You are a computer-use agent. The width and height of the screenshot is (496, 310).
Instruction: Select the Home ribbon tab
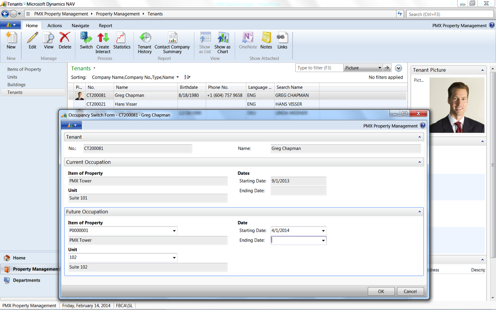pyautogui.click(x=32, y=25)
